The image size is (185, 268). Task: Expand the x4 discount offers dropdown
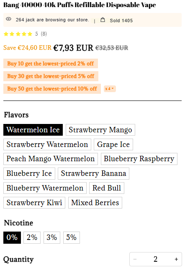(x=110, y=89)
